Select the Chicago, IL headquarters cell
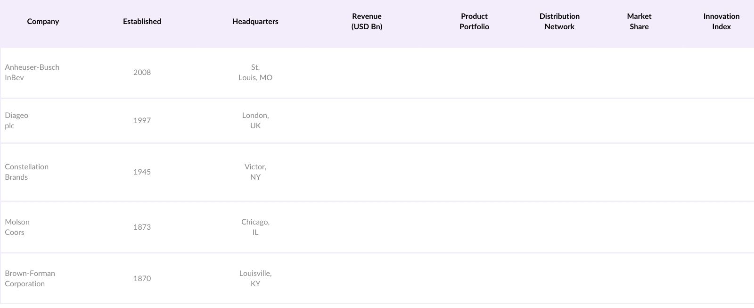This screenshot has height=308, width=754. [x=255, y=227]
